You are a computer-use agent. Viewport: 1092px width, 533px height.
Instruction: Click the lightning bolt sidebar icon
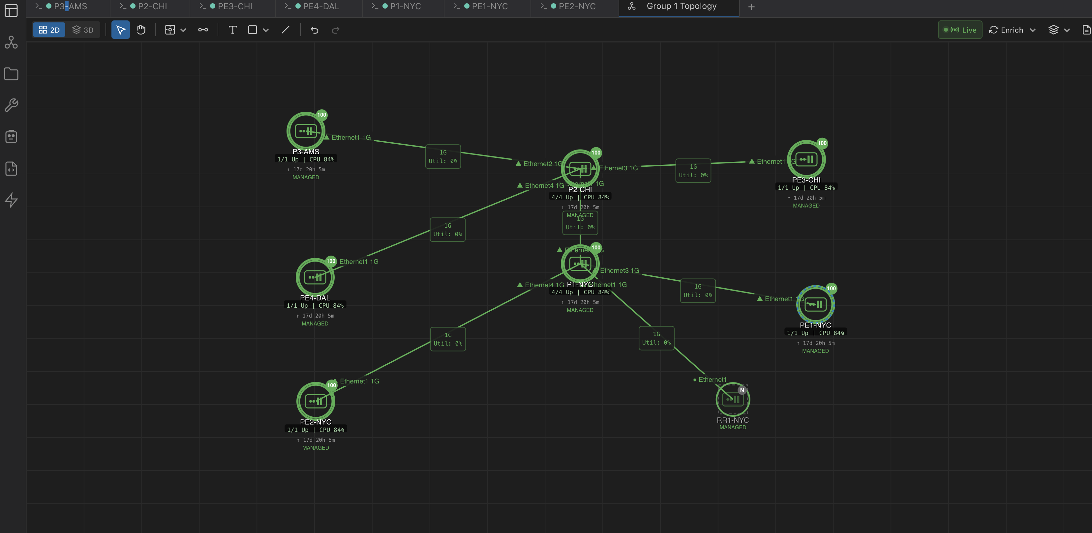pyautogui.click(x=12, y=200)
